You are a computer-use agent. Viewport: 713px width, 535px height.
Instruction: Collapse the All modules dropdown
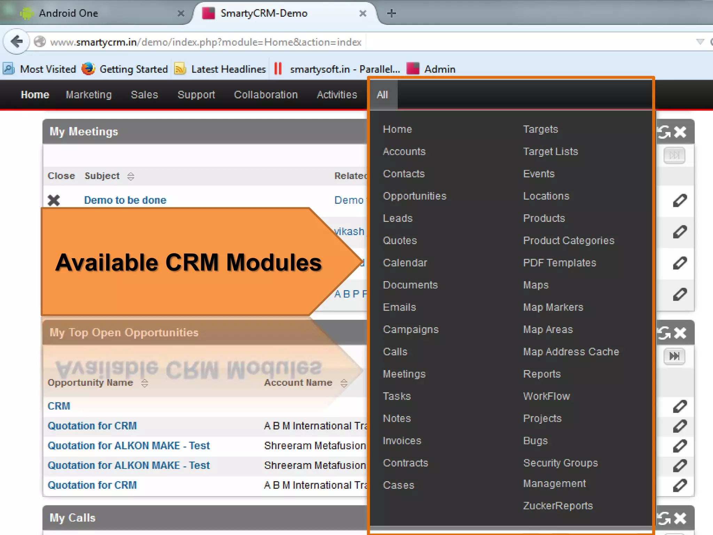tap(382, 95)
